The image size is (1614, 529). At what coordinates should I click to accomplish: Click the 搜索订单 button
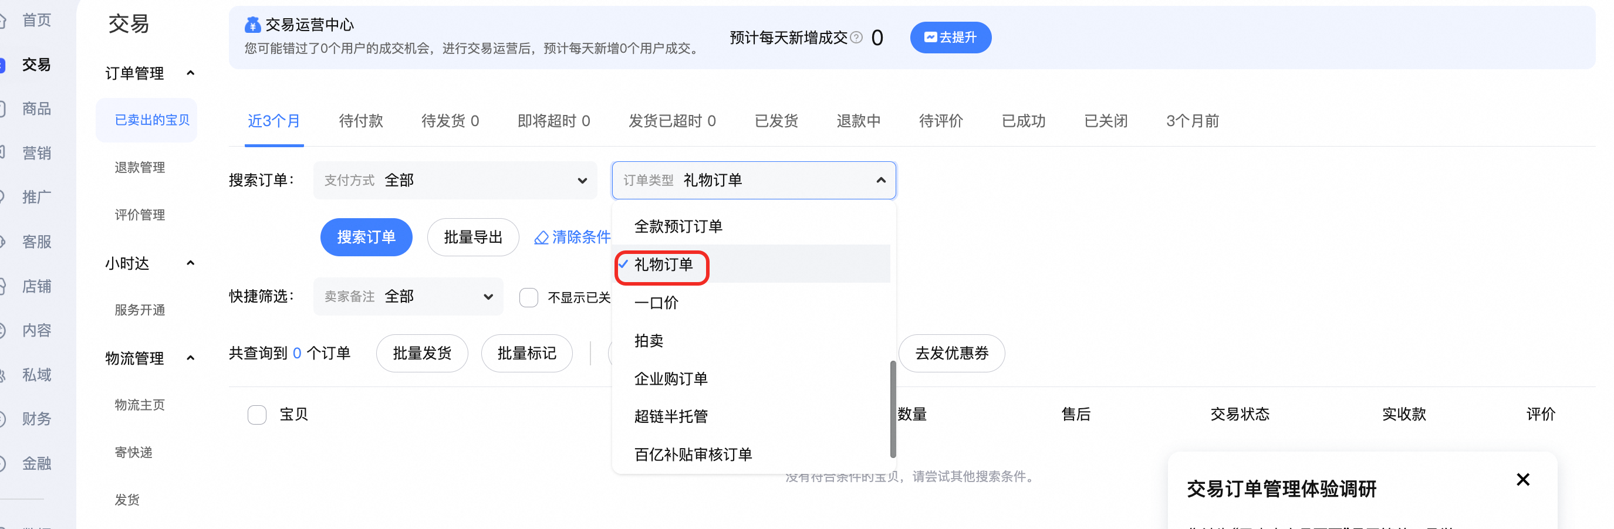tap(366, 238)
